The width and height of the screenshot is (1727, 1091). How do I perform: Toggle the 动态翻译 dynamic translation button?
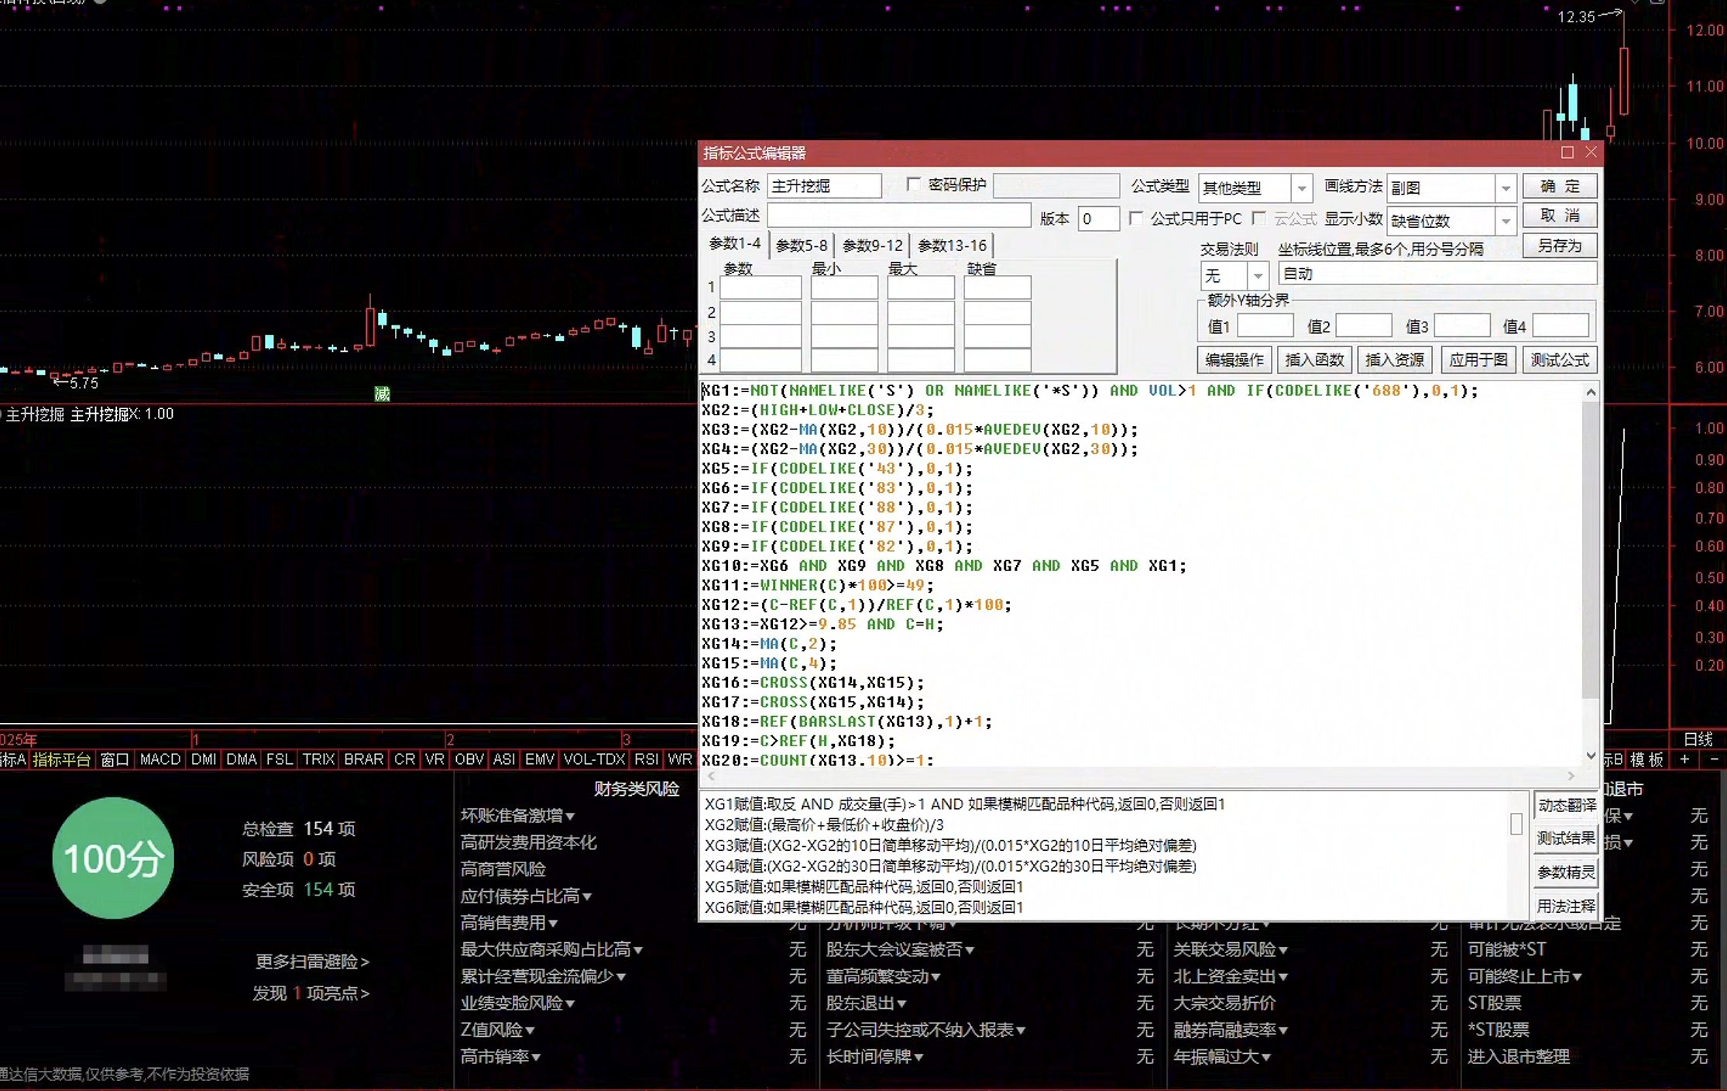tap(1566, 805)
